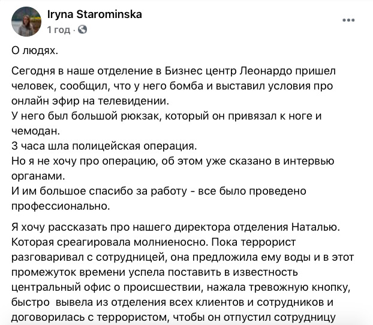Open the post's three-dot options menu
The height and width of the screenshot is (325, 373).
tap(348, 20)
